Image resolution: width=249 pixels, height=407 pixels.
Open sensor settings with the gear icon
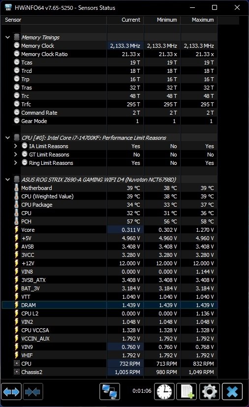(210, 391)
